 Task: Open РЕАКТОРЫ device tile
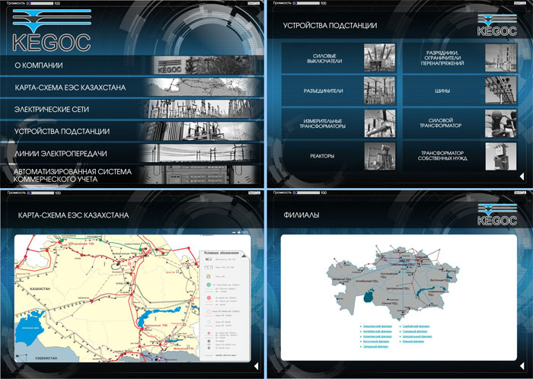[339, 156]
